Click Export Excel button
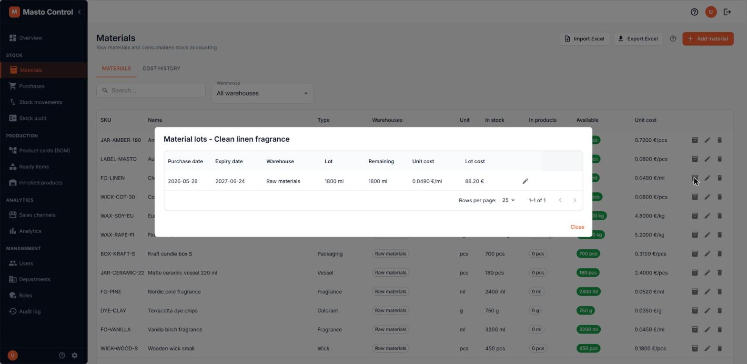Viewport: 747px width, 364px height. pyautogui.click(x=638, y=39)
